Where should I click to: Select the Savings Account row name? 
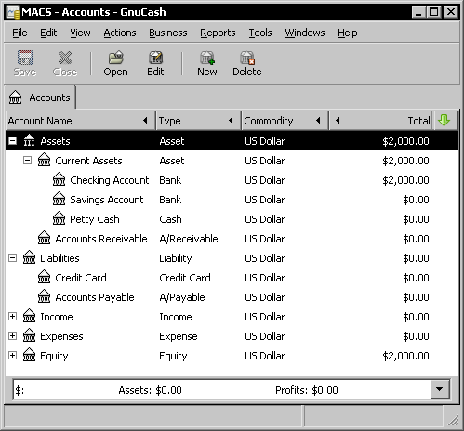107,200
